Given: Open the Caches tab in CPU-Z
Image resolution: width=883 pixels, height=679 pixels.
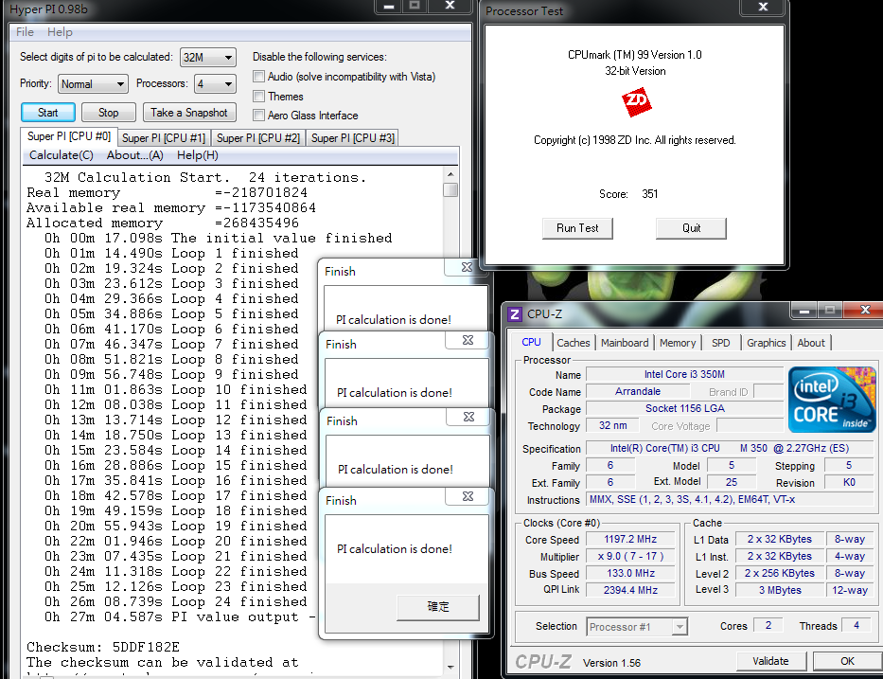Looking at the screenshot, I should pos(574,343).
